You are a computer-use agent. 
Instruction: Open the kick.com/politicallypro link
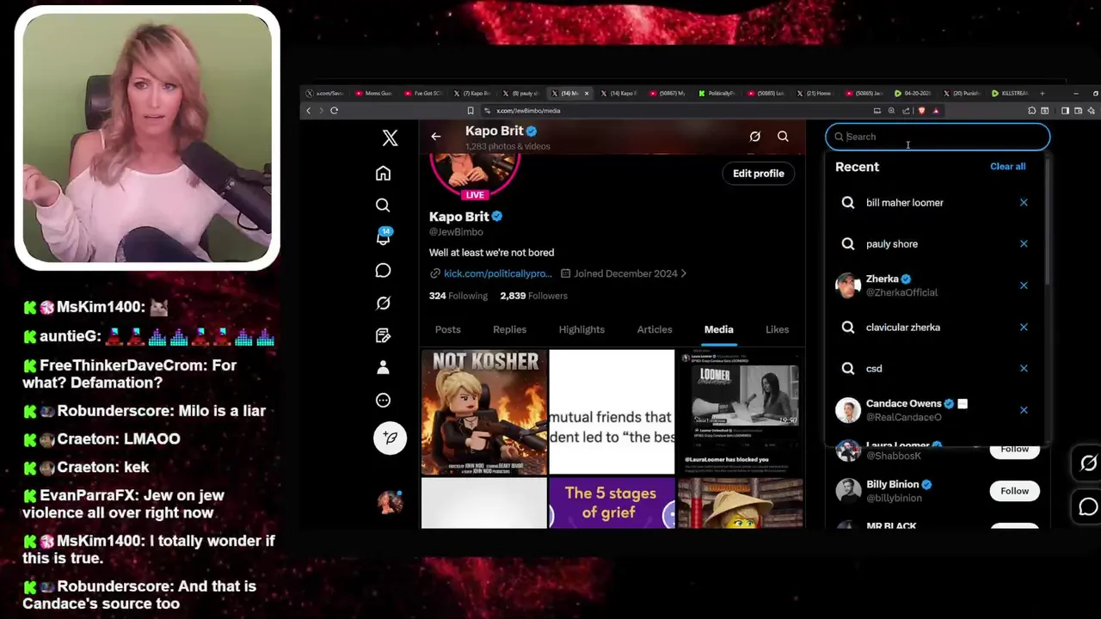(x=497, y=273)
